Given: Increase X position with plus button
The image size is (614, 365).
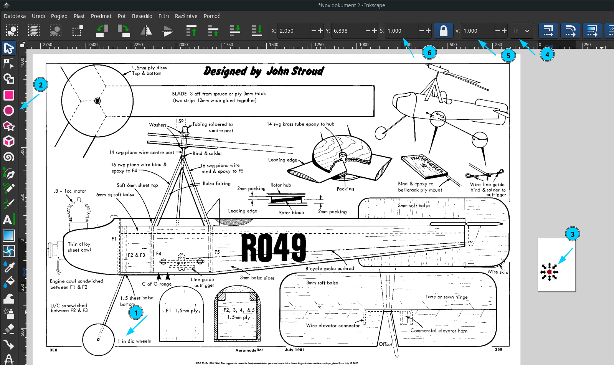Looking at the screenshot, I should pos(320,31).
